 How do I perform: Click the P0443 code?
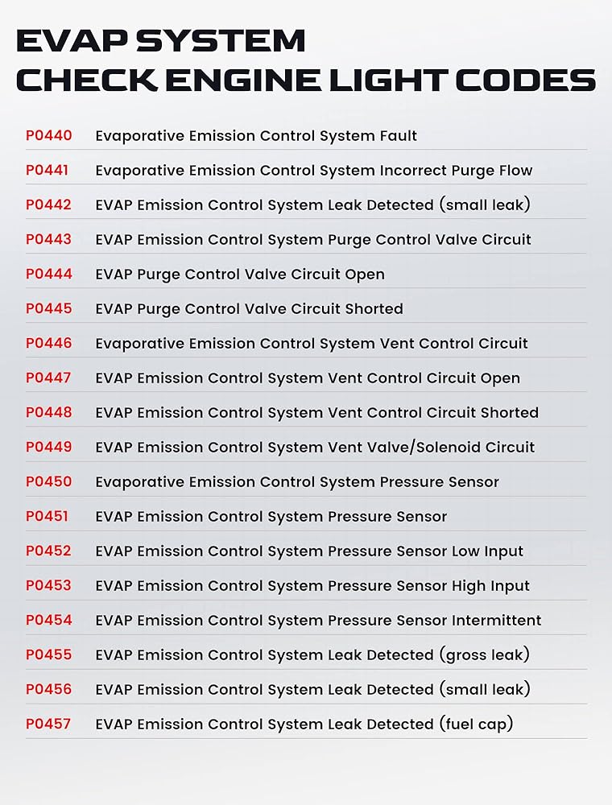(48, 240)
